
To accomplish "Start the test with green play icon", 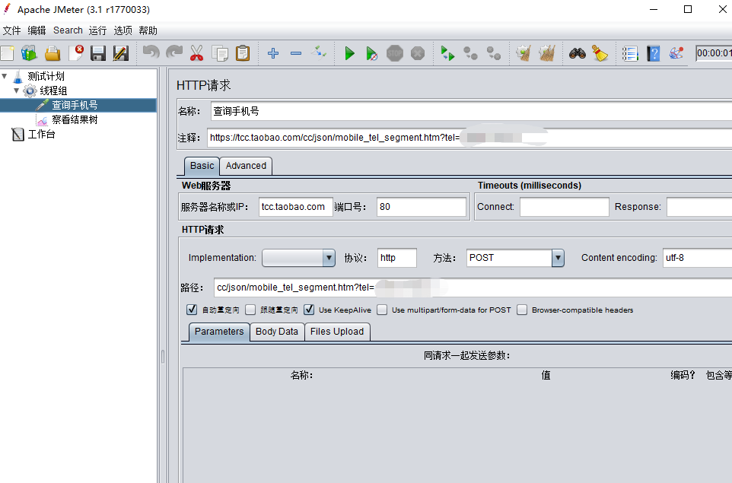I will (349, 53).
